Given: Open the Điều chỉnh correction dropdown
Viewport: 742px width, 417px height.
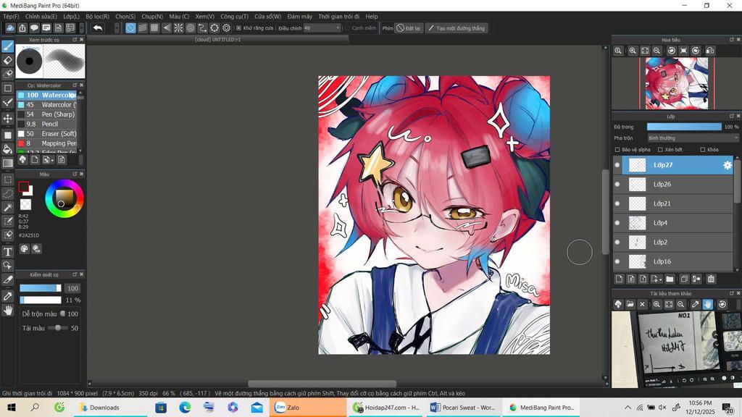Looking at the screenshot, I should click(x=322, y=28).
